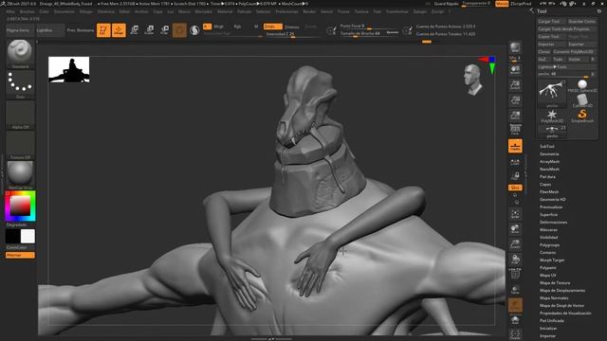
Task: Toggle the orange A button
Action: pyautogui.click(x=207, y=27)
